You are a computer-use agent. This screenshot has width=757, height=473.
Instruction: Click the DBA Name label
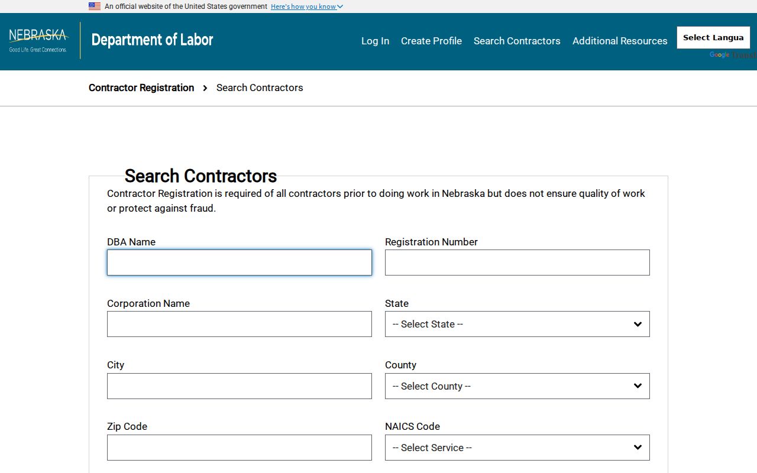[131, 242]
